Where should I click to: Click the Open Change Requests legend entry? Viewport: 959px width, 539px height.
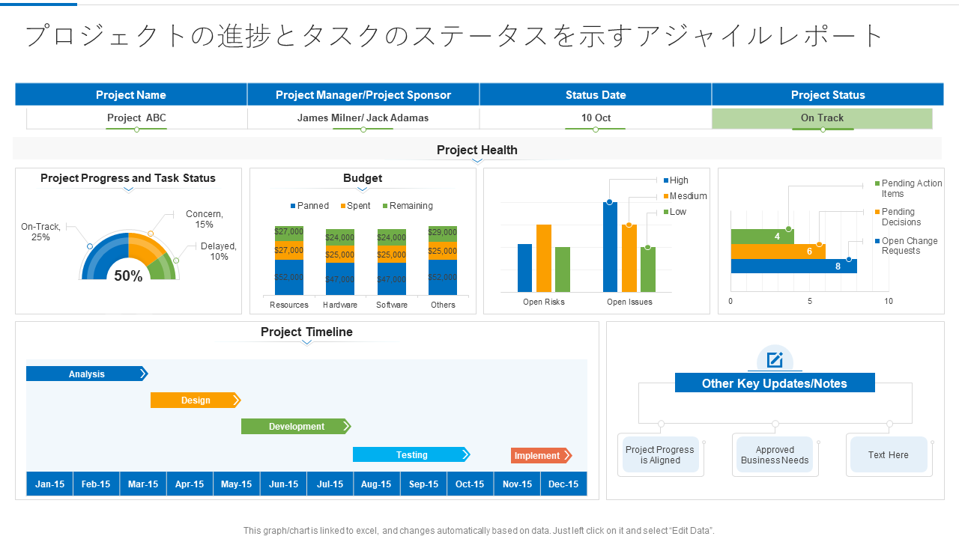pos(906,246)
